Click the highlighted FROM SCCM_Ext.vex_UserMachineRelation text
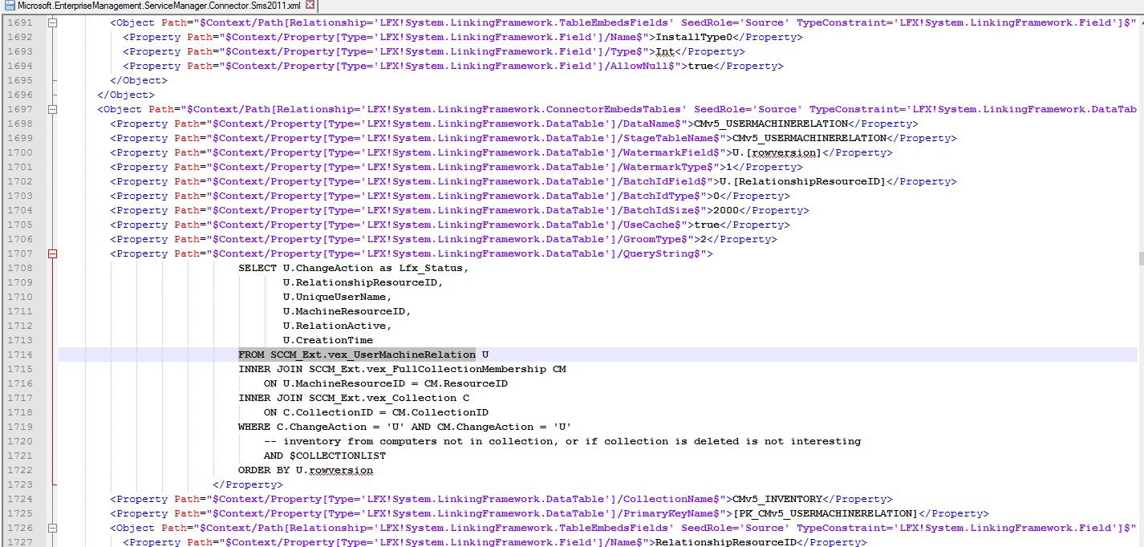1144x547 pixels. [356, 355]
